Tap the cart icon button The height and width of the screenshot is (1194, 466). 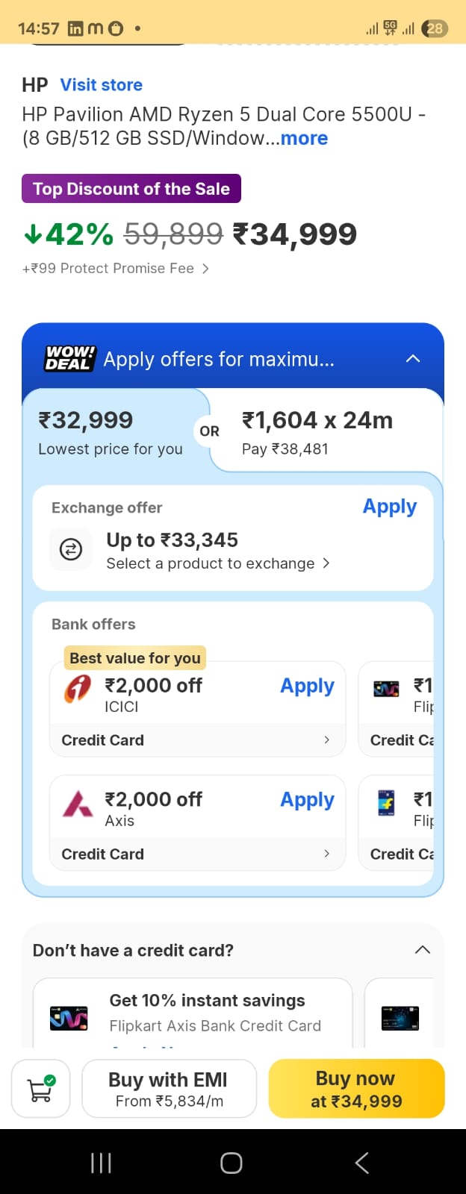(x=41, y=1089)
